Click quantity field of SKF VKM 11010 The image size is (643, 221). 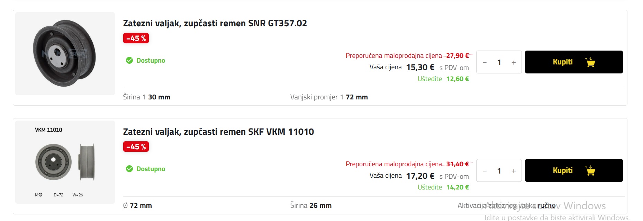point(499,171)
